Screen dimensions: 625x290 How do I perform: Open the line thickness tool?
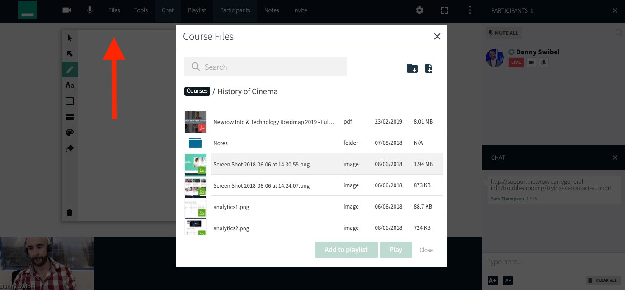(70, 117)
